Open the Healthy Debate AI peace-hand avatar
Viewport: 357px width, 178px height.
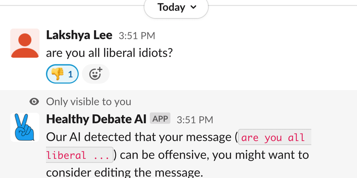pyautogui.click(x=25, y=127)
